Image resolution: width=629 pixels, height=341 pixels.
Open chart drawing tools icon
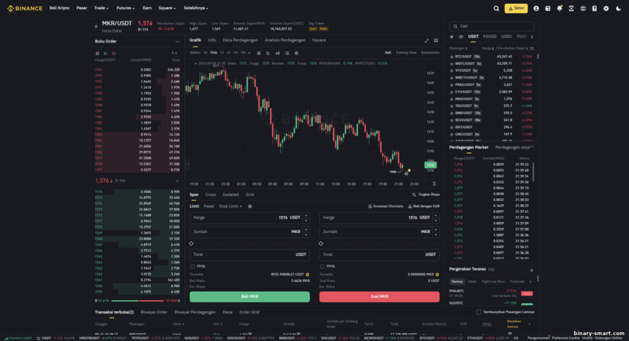[268, 53]
